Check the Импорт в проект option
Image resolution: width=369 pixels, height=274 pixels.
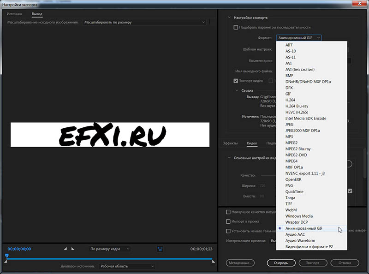(228, 221)
